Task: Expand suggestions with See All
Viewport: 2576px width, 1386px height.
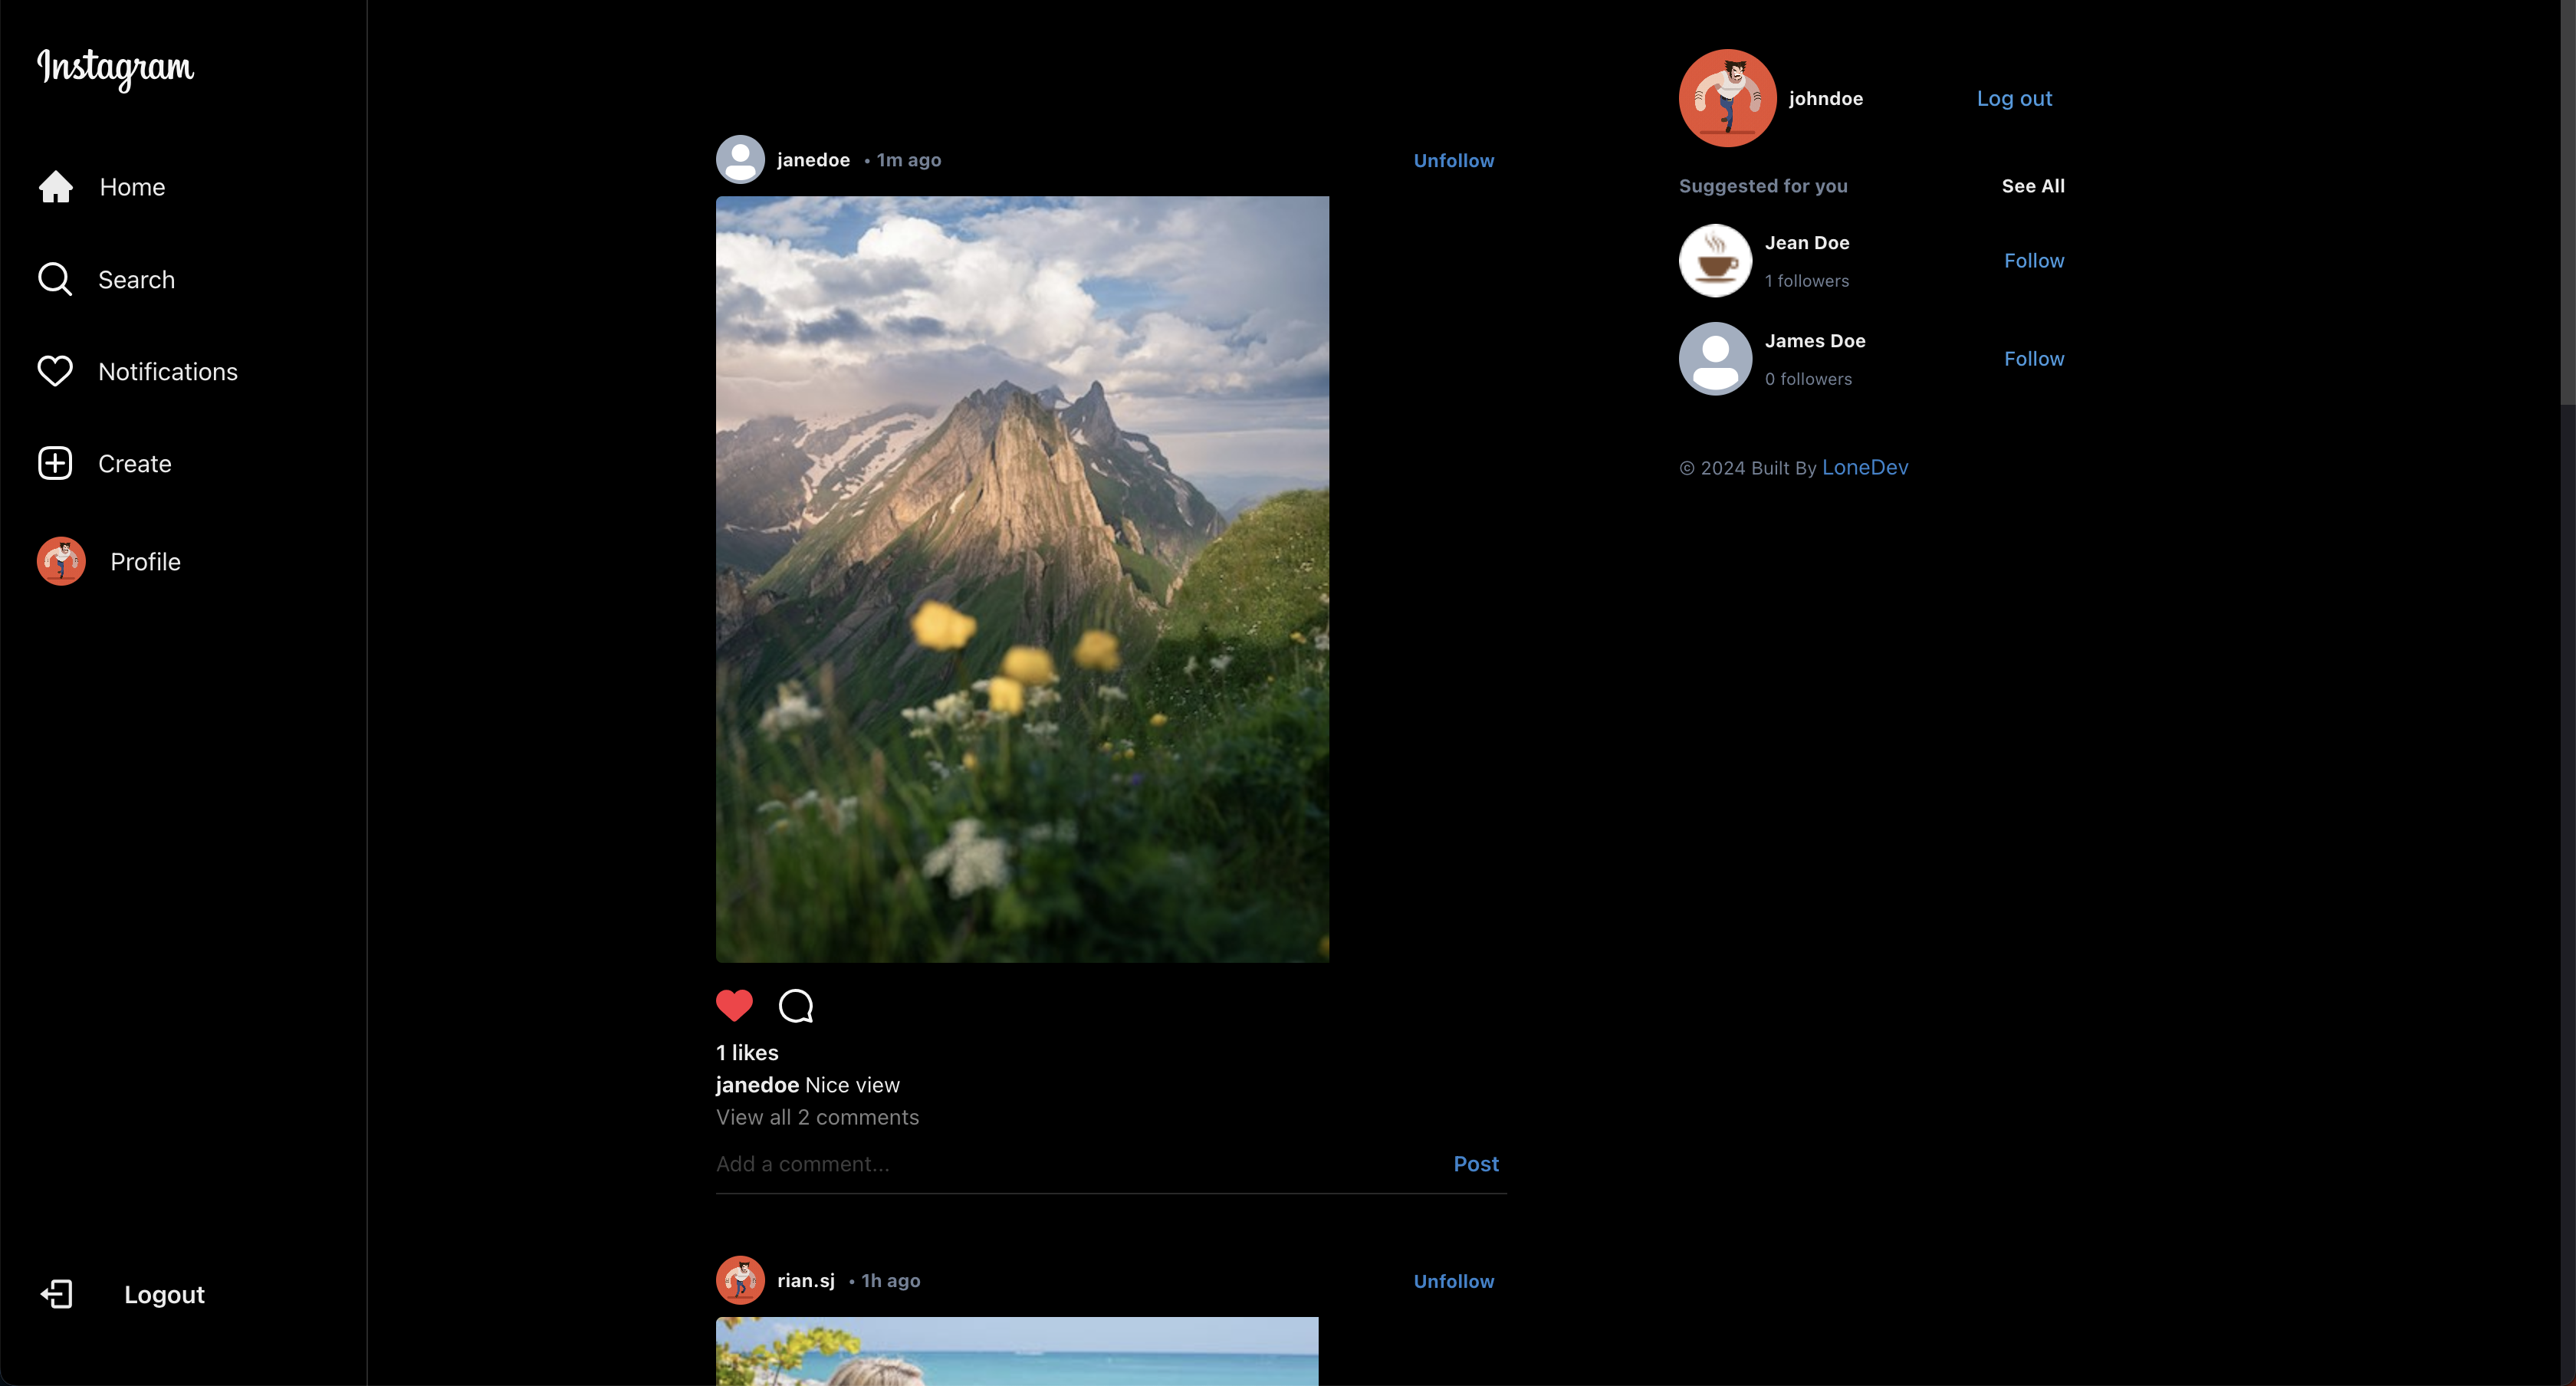Action: 2032,186
